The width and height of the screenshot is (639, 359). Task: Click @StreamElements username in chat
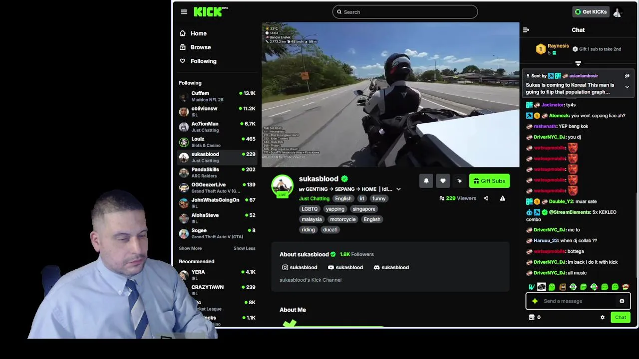pyautogui.click(x=570, y=212)
